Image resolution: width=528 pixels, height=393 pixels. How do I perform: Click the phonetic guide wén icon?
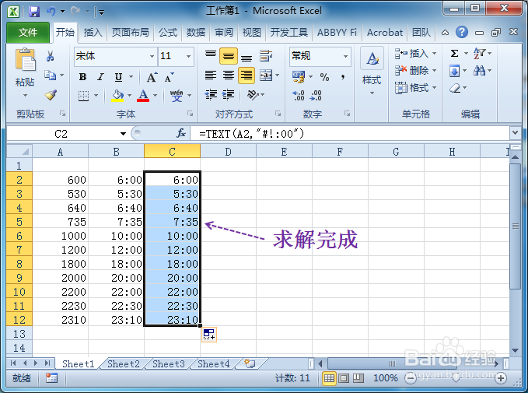(177, 96)
